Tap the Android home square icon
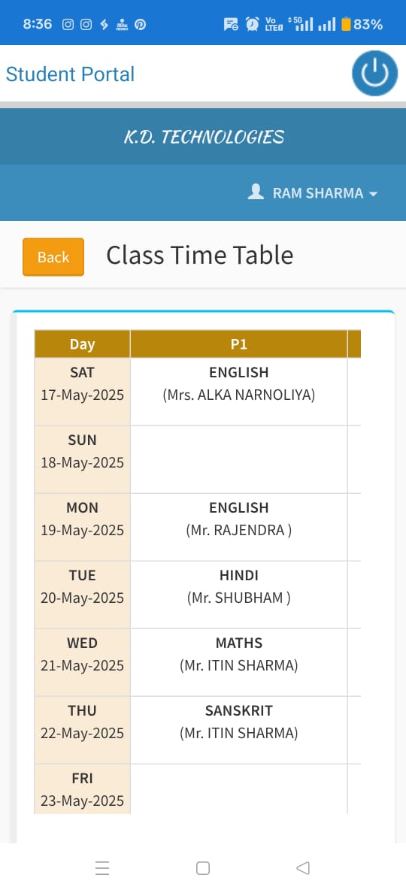Viewport: 406px width, 893px height. [x=203, y=868]
